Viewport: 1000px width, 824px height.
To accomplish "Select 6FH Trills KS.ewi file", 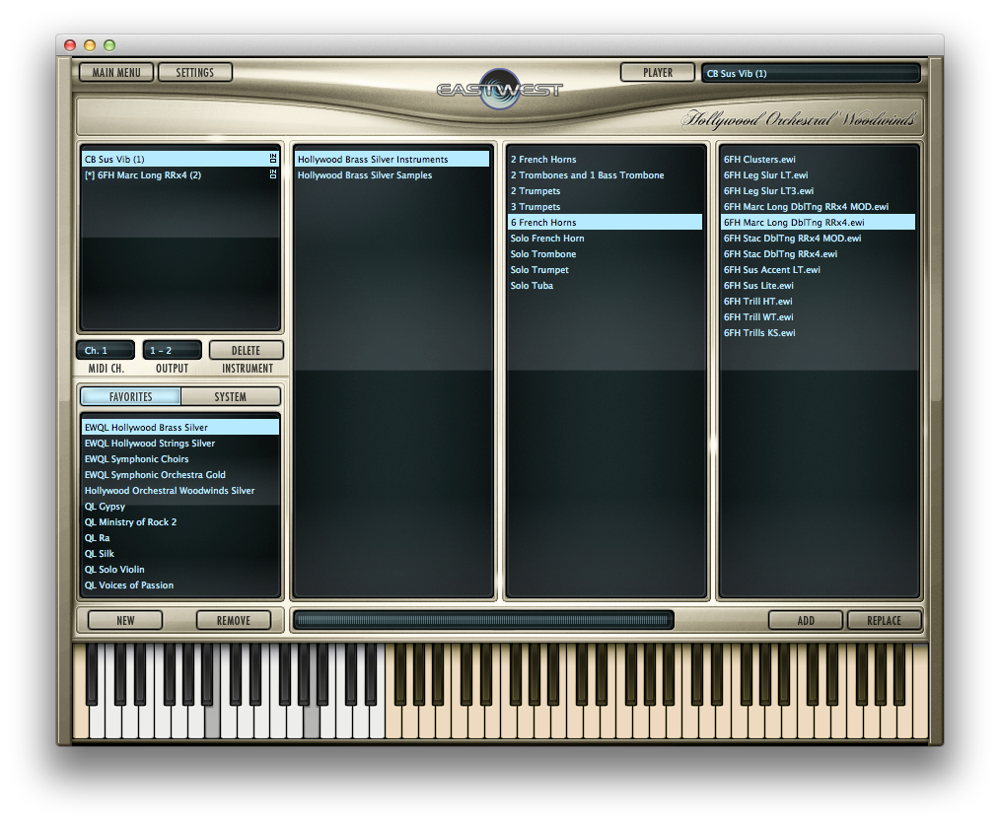I will pos(819,333).
